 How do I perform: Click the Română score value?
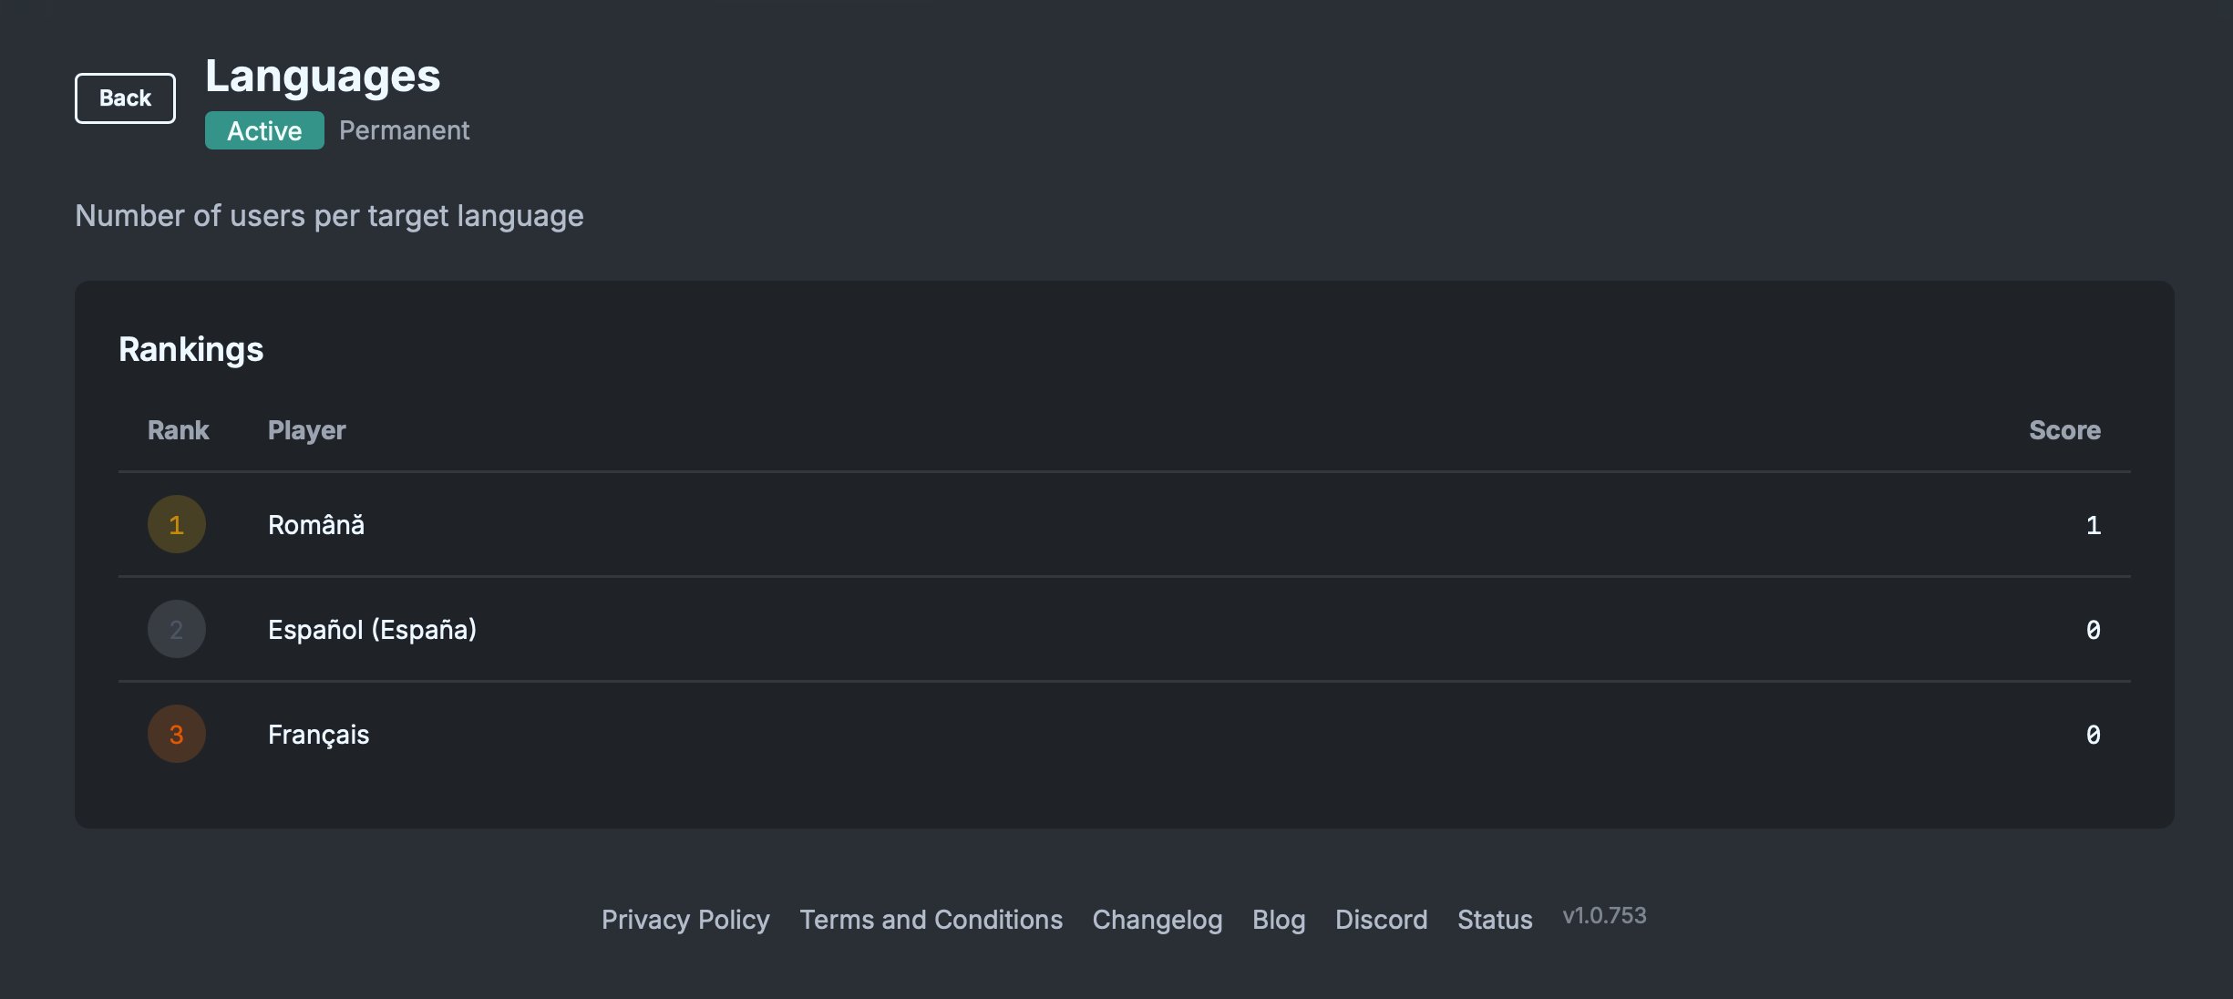coord(2093,525)
